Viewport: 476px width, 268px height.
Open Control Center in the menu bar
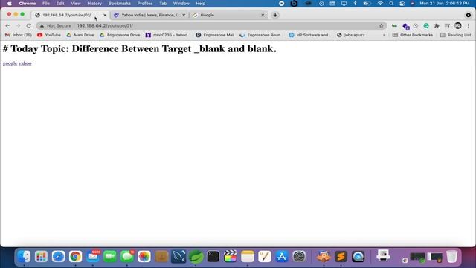coord(402,4)
